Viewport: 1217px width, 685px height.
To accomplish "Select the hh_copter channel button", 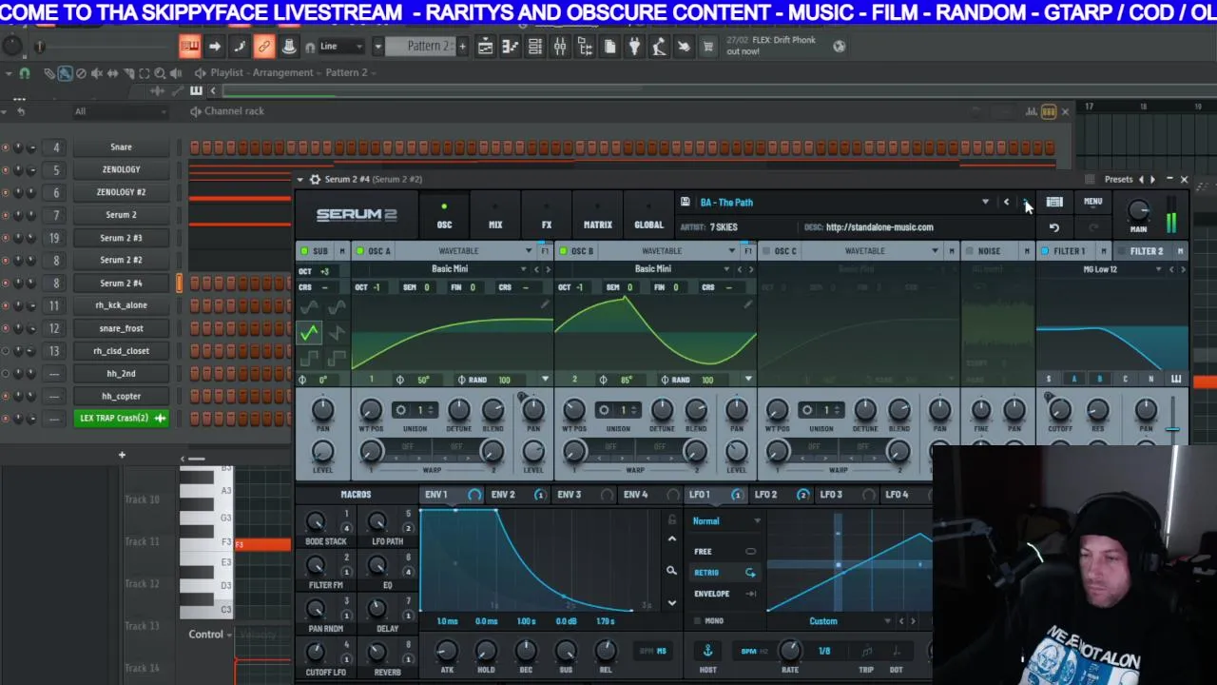I will (121, 396).
